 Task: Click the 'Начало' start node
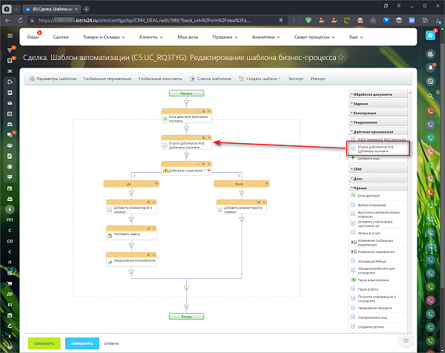[x=186, y=93]
